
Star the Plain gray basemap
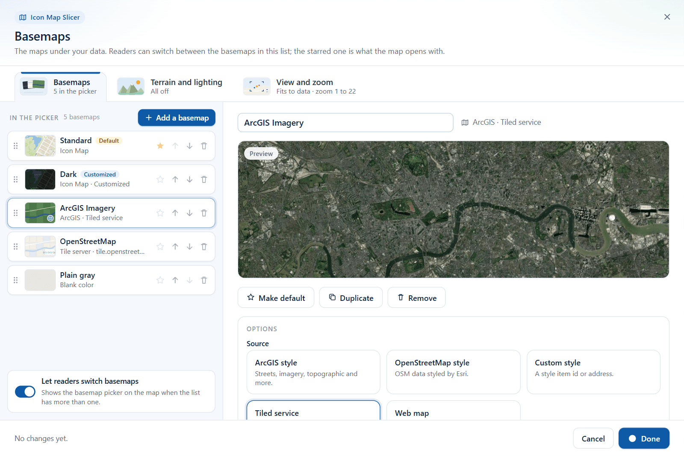pos(160,280)
